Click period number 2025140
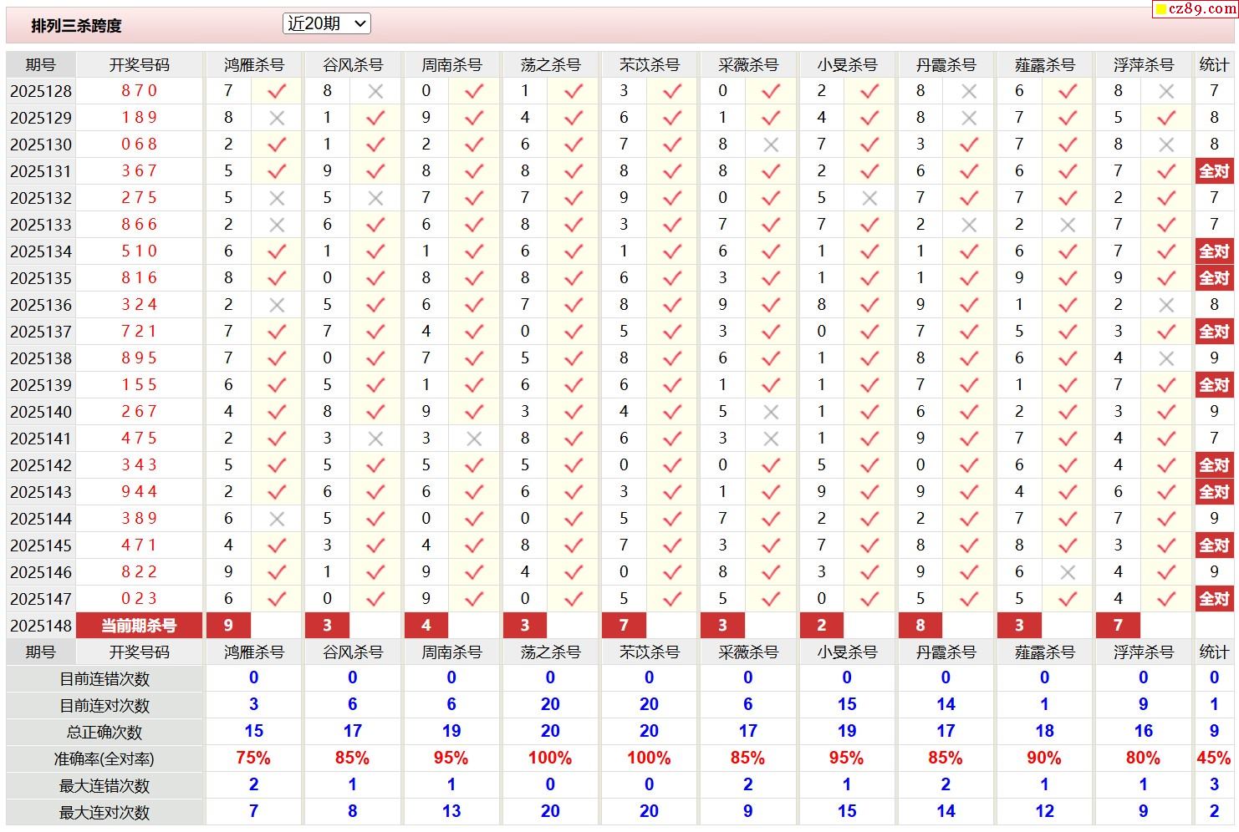 pos(41,412)
